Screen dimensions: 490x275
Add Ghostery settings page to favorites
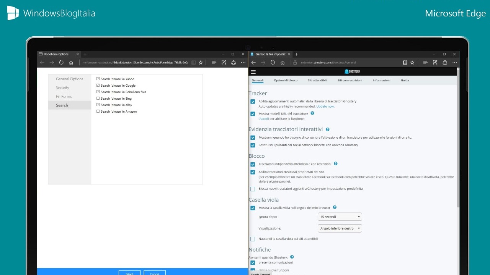tap(412, 63)
